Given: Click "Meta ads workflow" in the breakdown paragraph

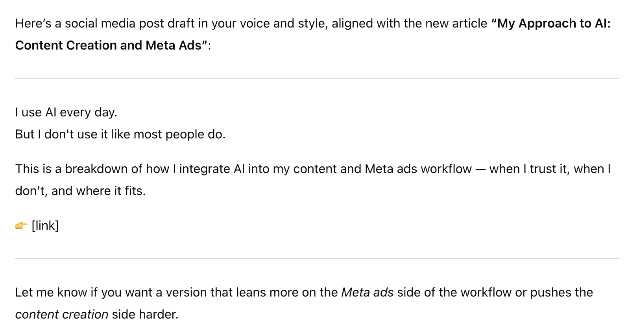Looking at the screenshot, I should [418, 169].
